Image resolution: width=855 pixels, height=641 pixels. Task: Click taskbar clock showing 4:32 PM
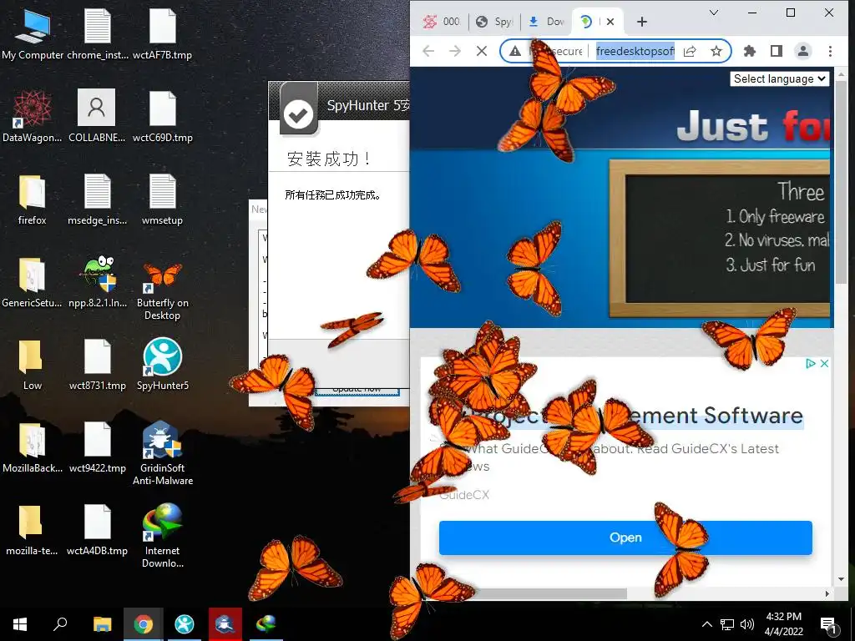[783, 624]
